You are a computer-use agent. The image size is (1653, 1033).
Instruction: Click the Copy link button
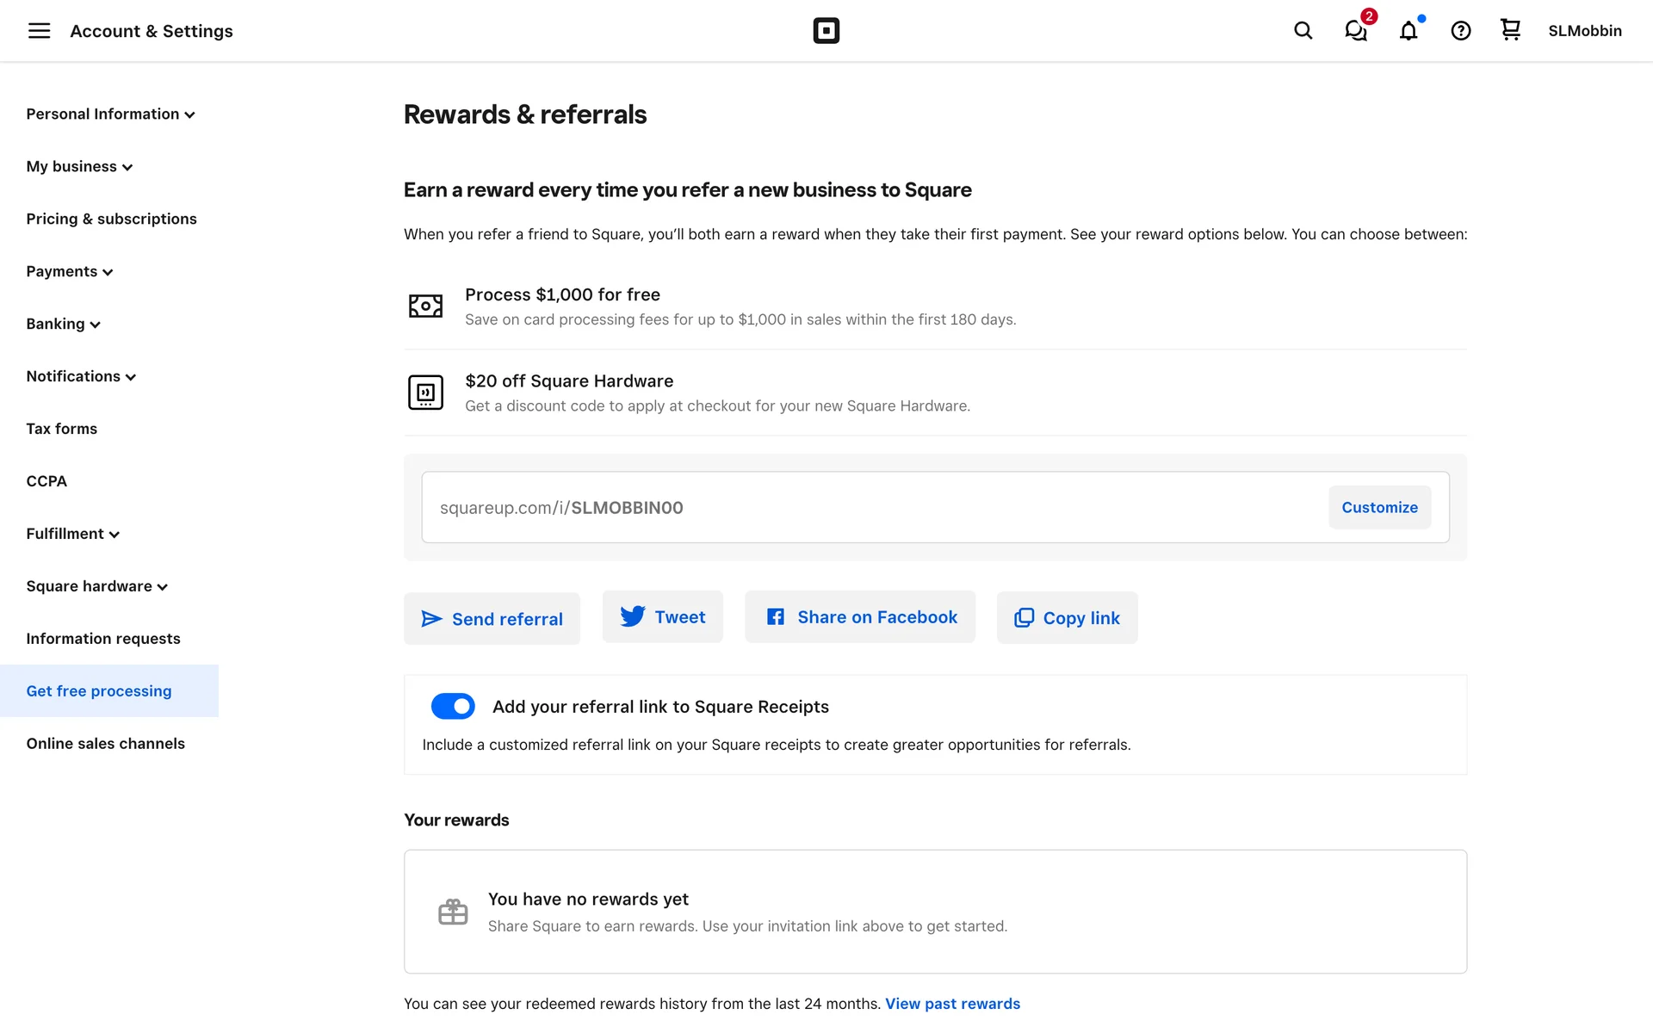[1067, 617]
